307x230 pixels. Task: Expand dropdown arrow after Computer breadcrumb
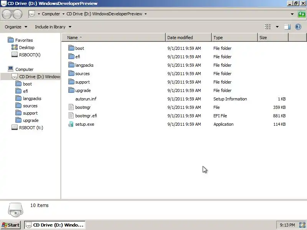tap(63, 14)
